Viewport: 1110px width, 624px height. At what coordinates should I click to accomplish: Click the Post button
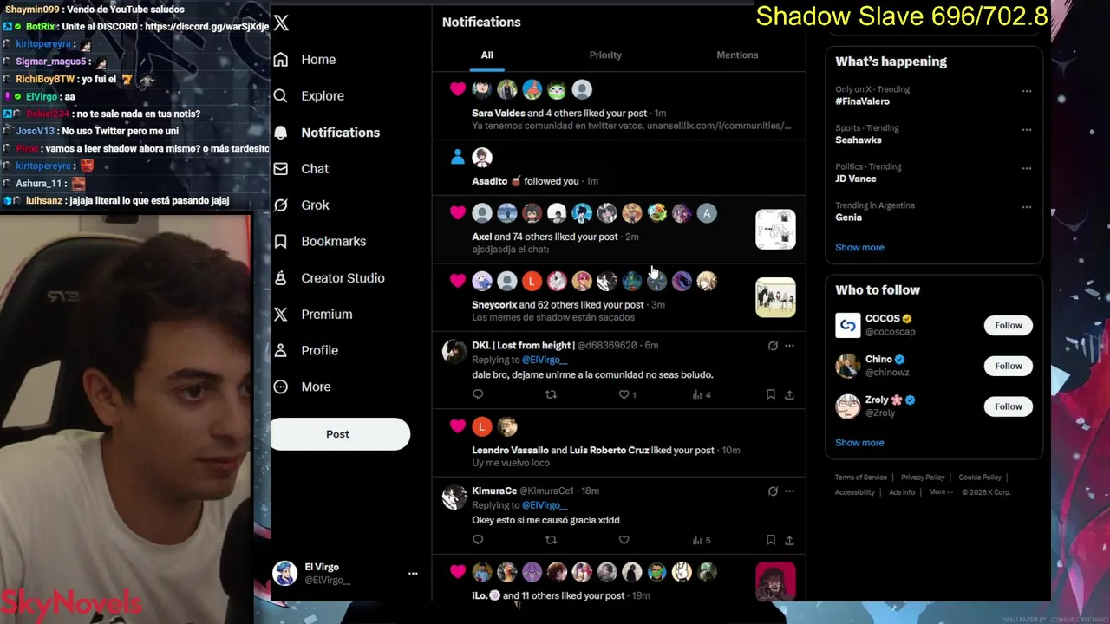(339, 434)
